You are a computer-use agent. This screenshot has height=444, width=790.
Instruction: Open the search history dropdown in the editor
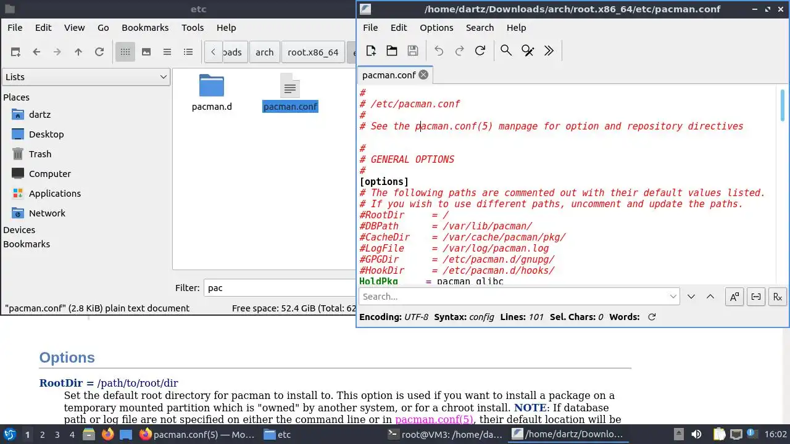click(673, 297)
